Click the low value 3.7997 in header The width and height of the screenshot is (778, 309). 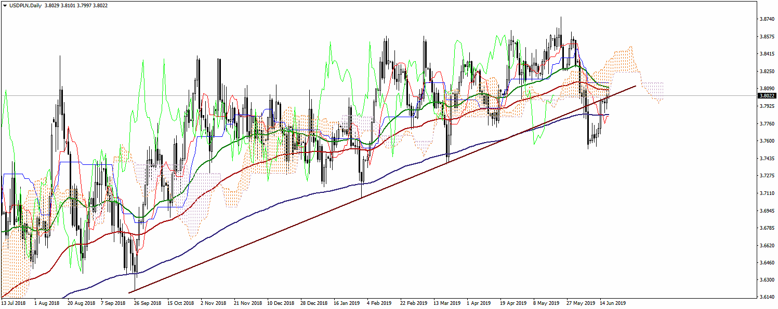pyautogui.click(x=84, y=5)
